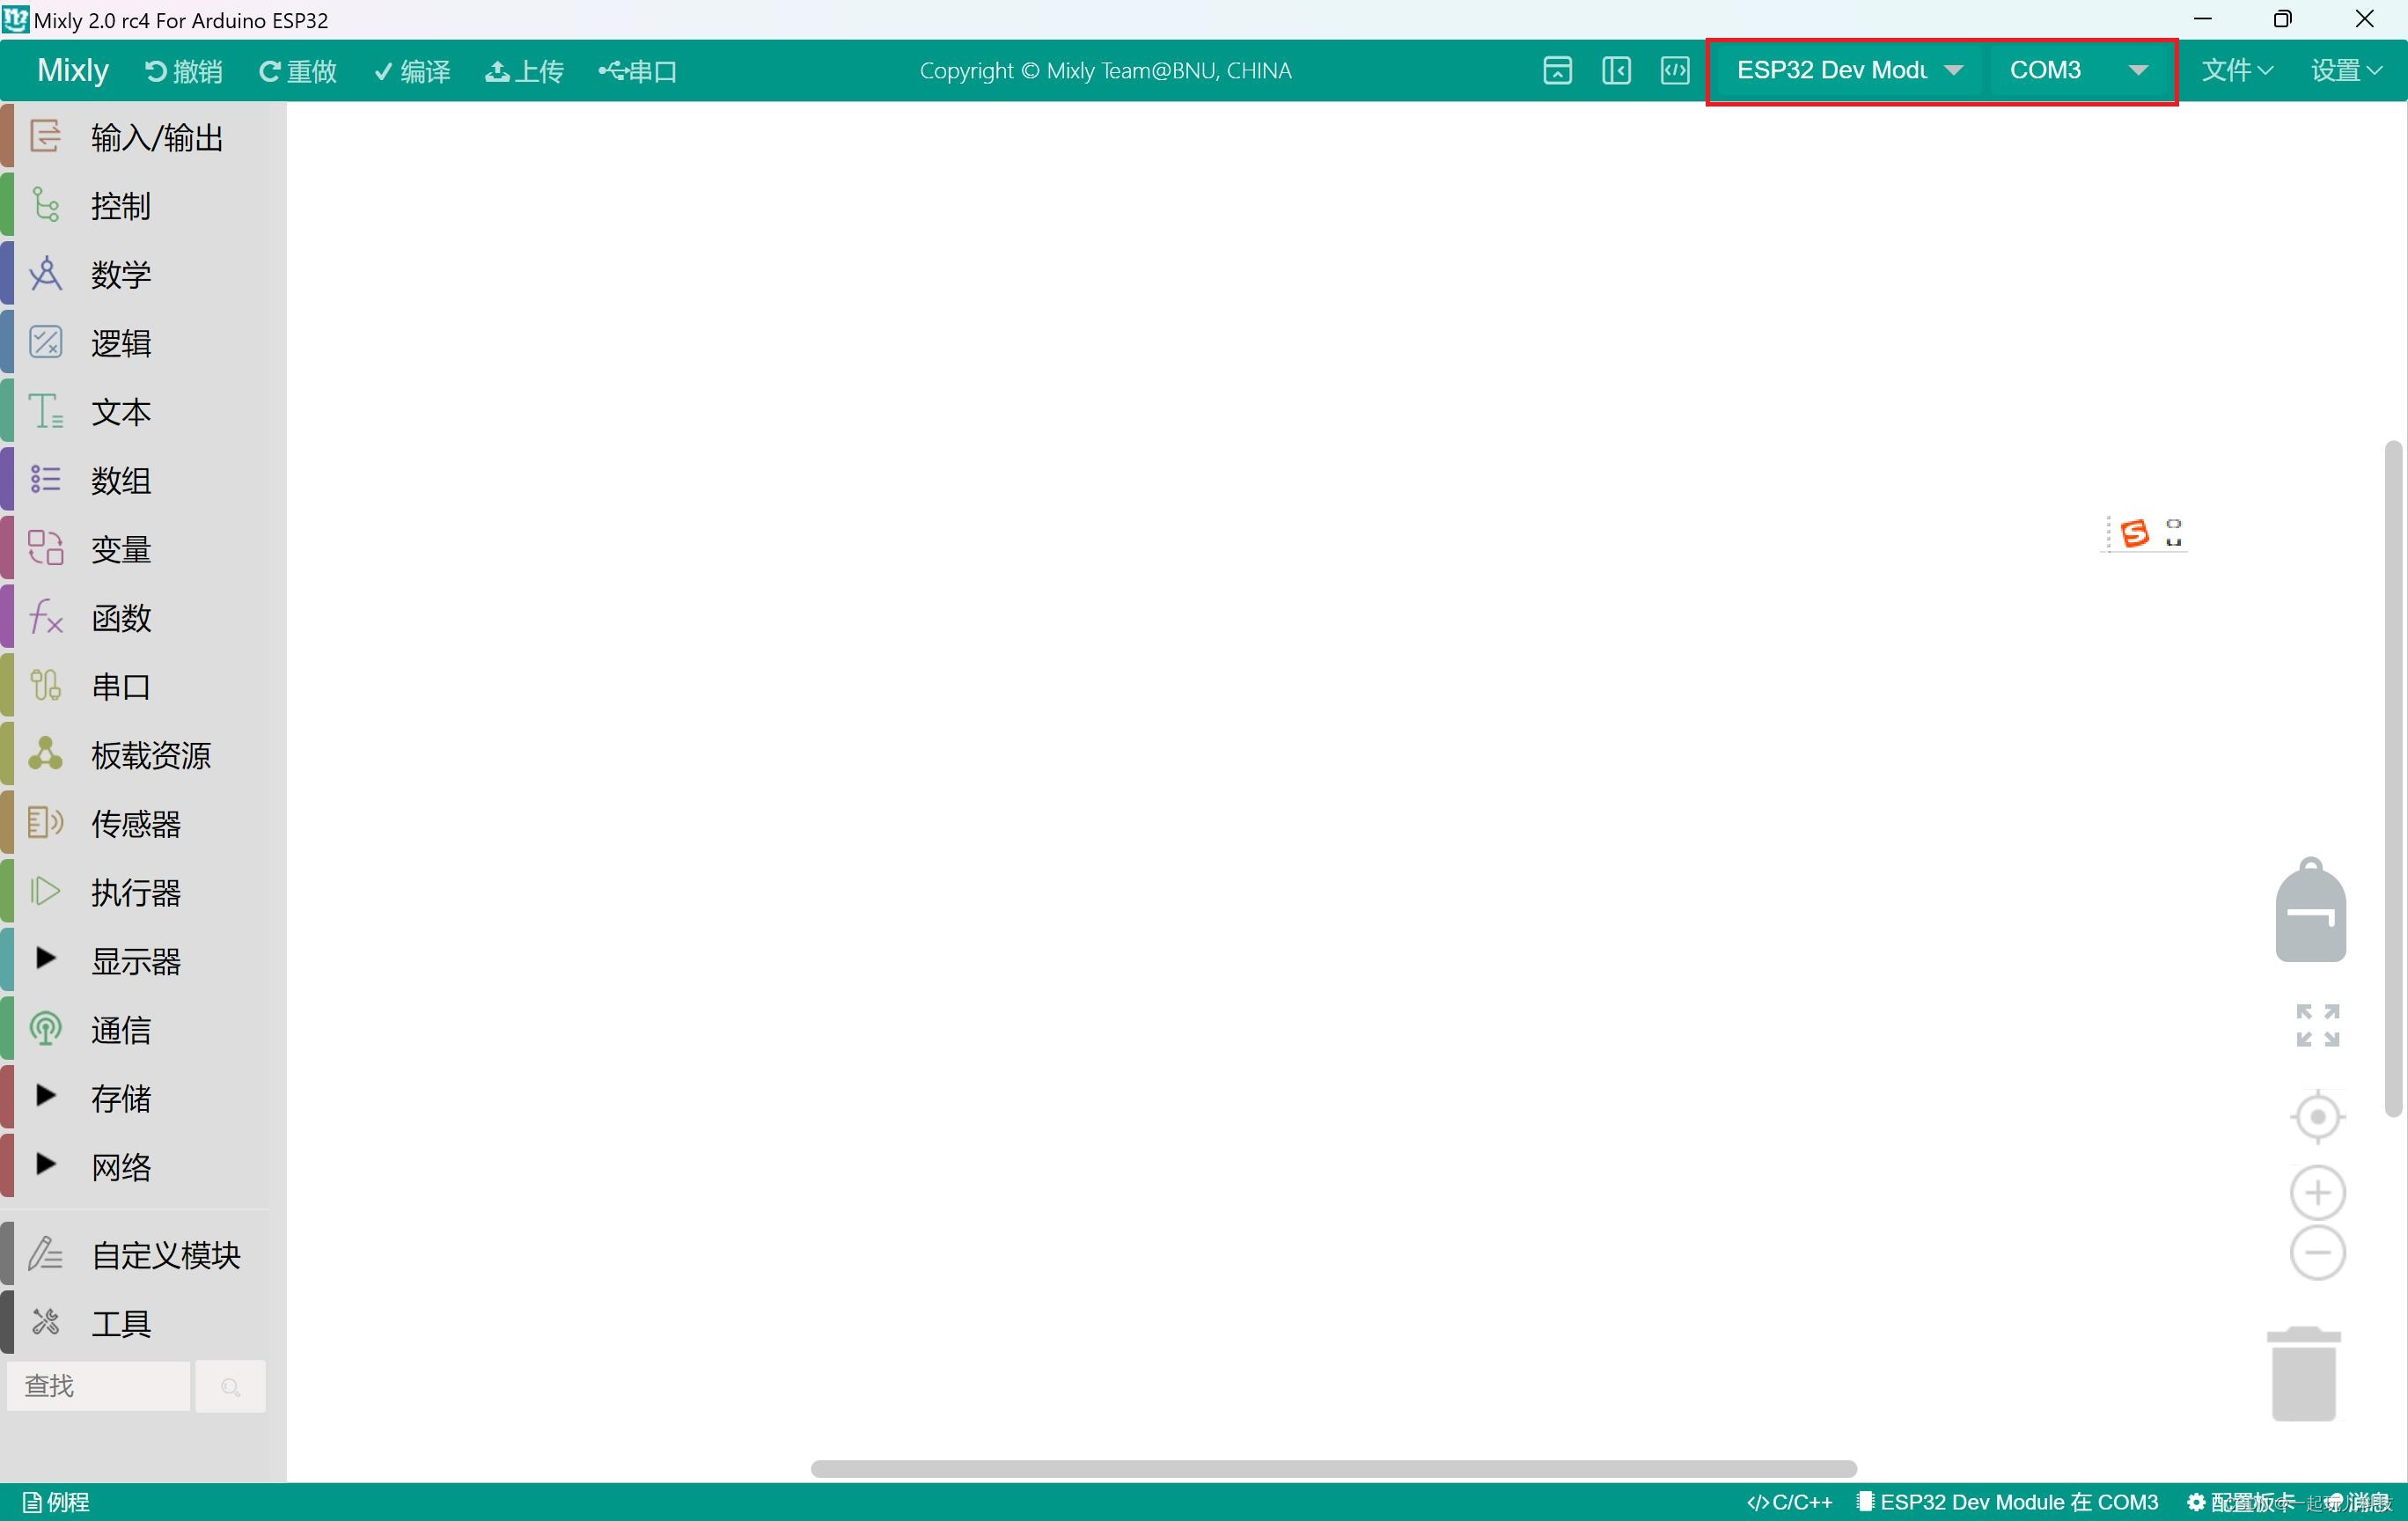Zoom out with the minus circle icon

click(2317, 1253)
